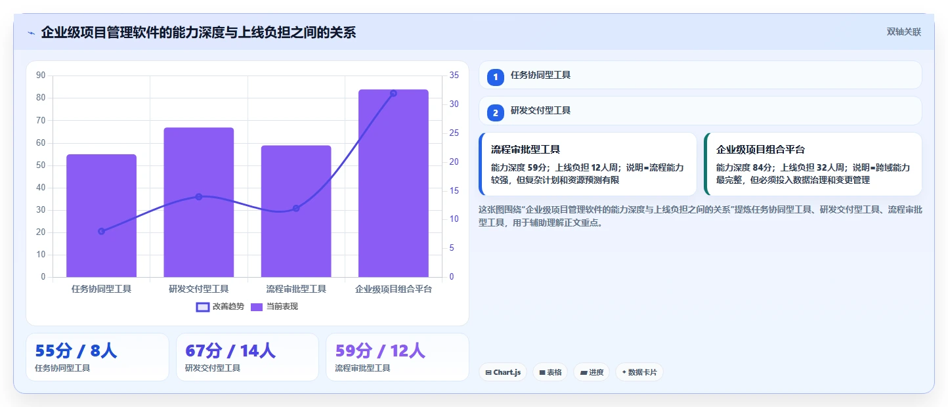Click the text 能力深度 84分 in the card
The width and height of the screenshot is (948, 407).
(745, 167)
